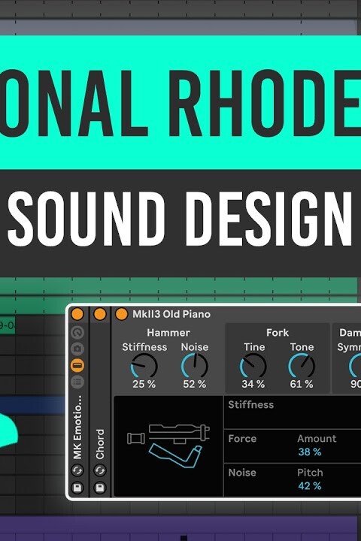Open the Hammer section tab
361x541 pixels.
click(168, 333)
